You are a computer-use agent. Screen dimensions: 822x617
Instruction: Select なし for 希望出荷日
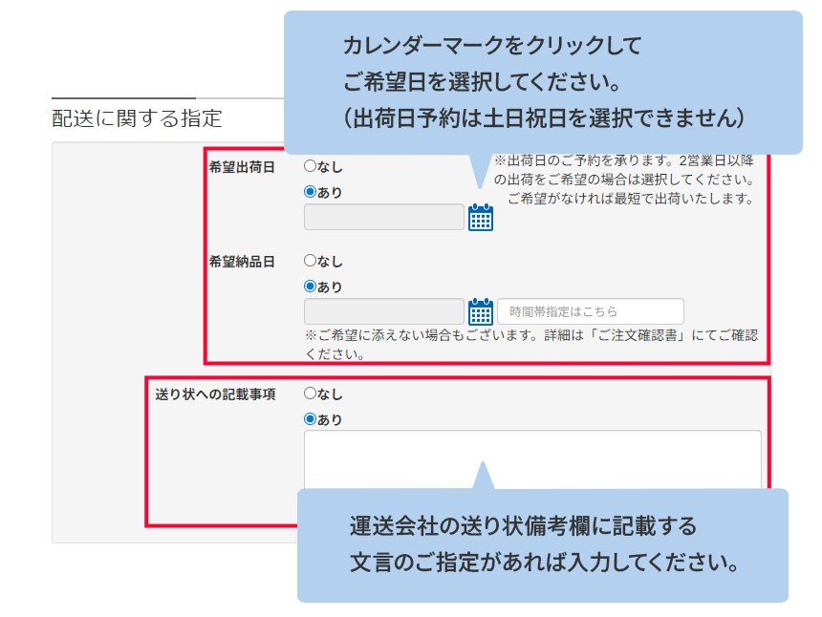[x=310, y=166]
